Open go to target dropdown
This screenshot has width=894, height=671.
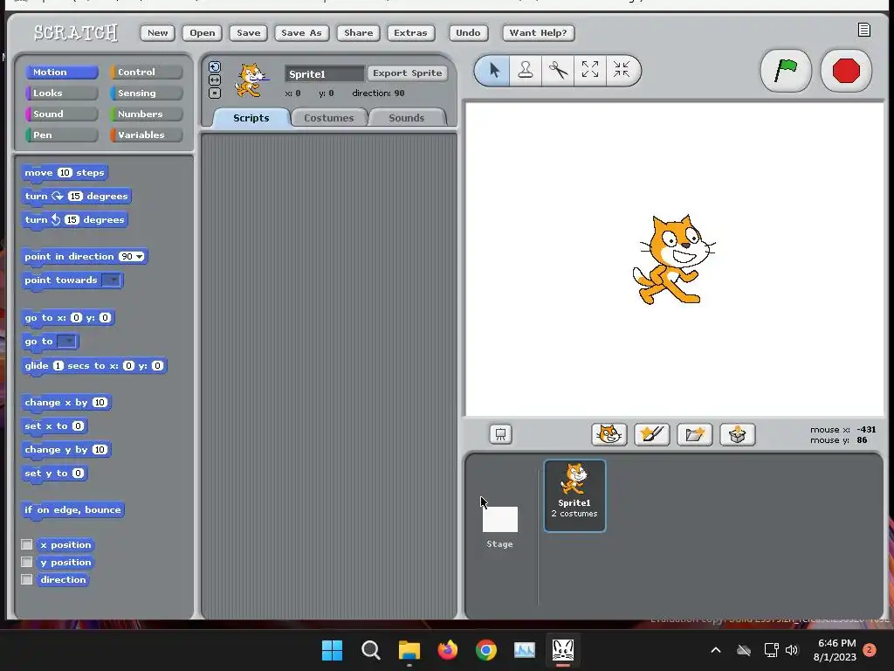coord(66,342)
